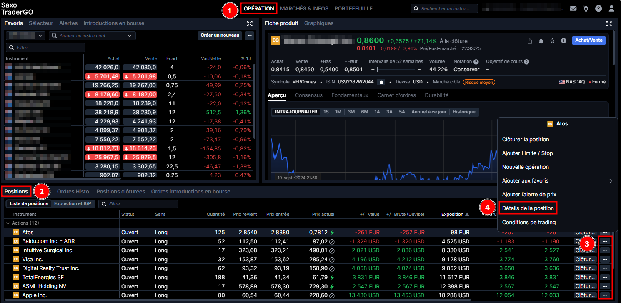Open the Positions clôturées tab
Viewport: 621px width, 303px height.
pyautogui.click(x=121, y=191)
